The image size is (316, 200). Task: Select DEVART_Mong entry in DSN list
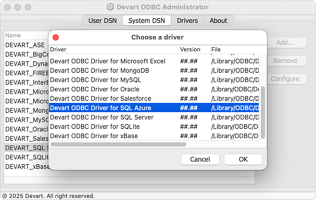coord(27,111)
